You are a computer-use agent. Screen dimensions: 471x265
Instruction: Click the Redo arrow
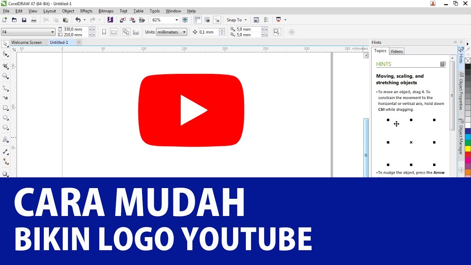click(93, 20)
